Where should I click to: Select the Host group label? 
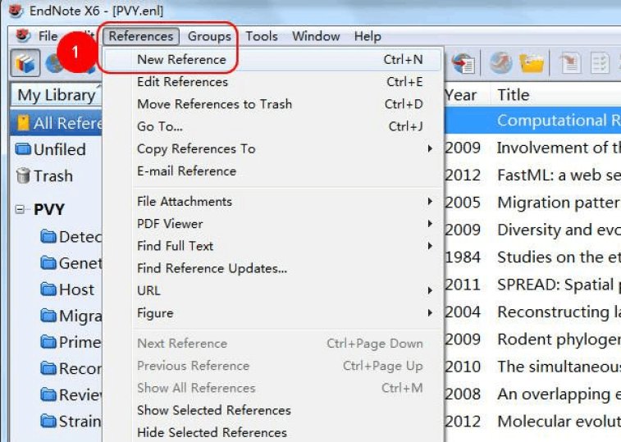coord(76,289)
